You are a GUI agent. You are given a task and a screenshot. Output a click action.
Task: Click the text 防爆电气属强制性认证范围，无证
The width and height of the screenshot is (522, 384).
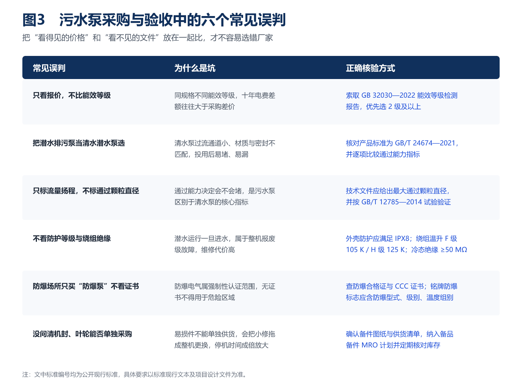point(225,286)
